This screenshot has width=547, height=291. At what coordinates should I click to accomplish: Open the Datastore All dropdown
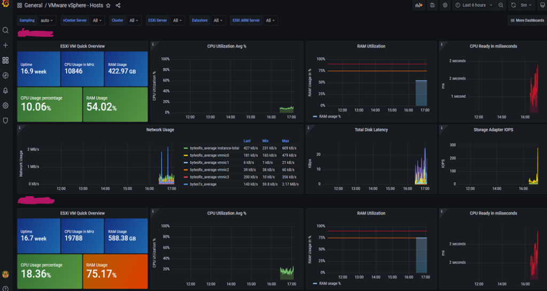pos(218,20)
